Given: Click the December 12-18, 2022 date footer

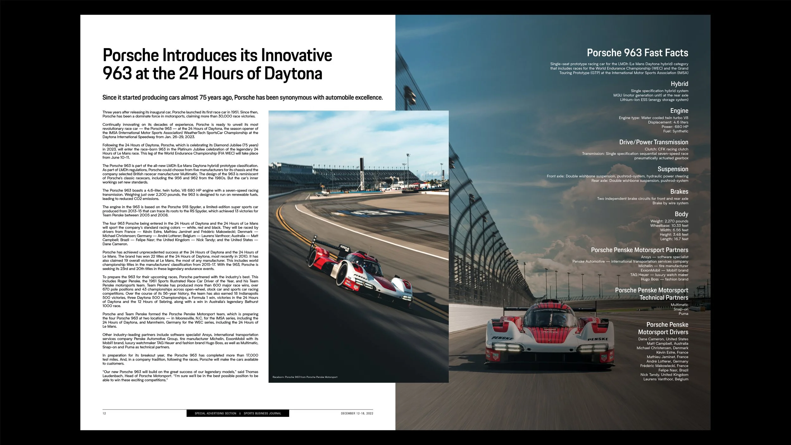Looking at the screenshot, I should pyautogui.click(x=357, y=413).
